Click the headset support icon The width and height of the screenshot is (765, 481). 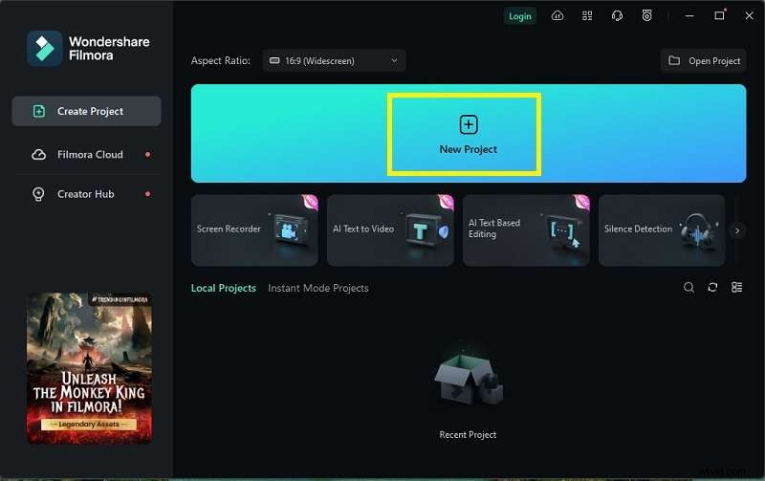click(617, 15)
